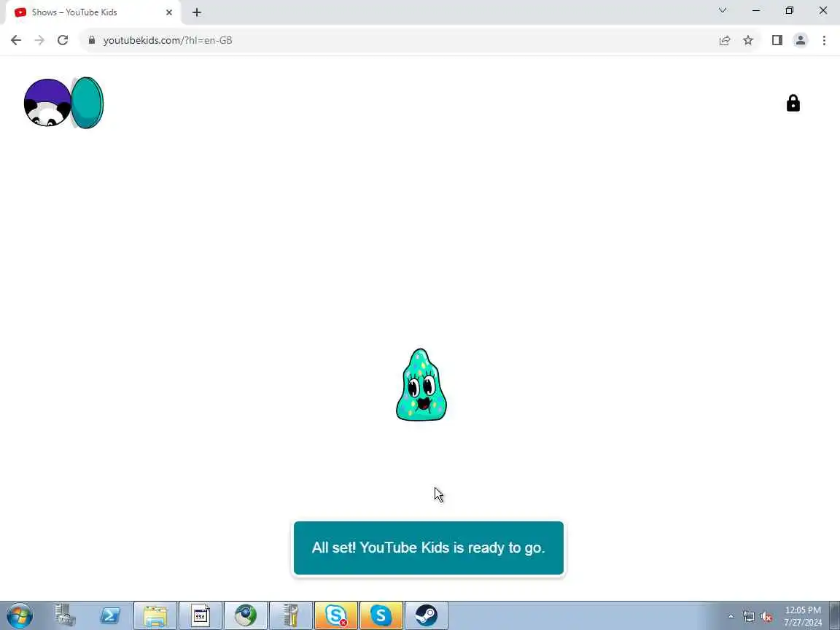The width and height of the screenshot is (840, 630).
Task: Click the muted volume tray icon
Action: (766, 617)
